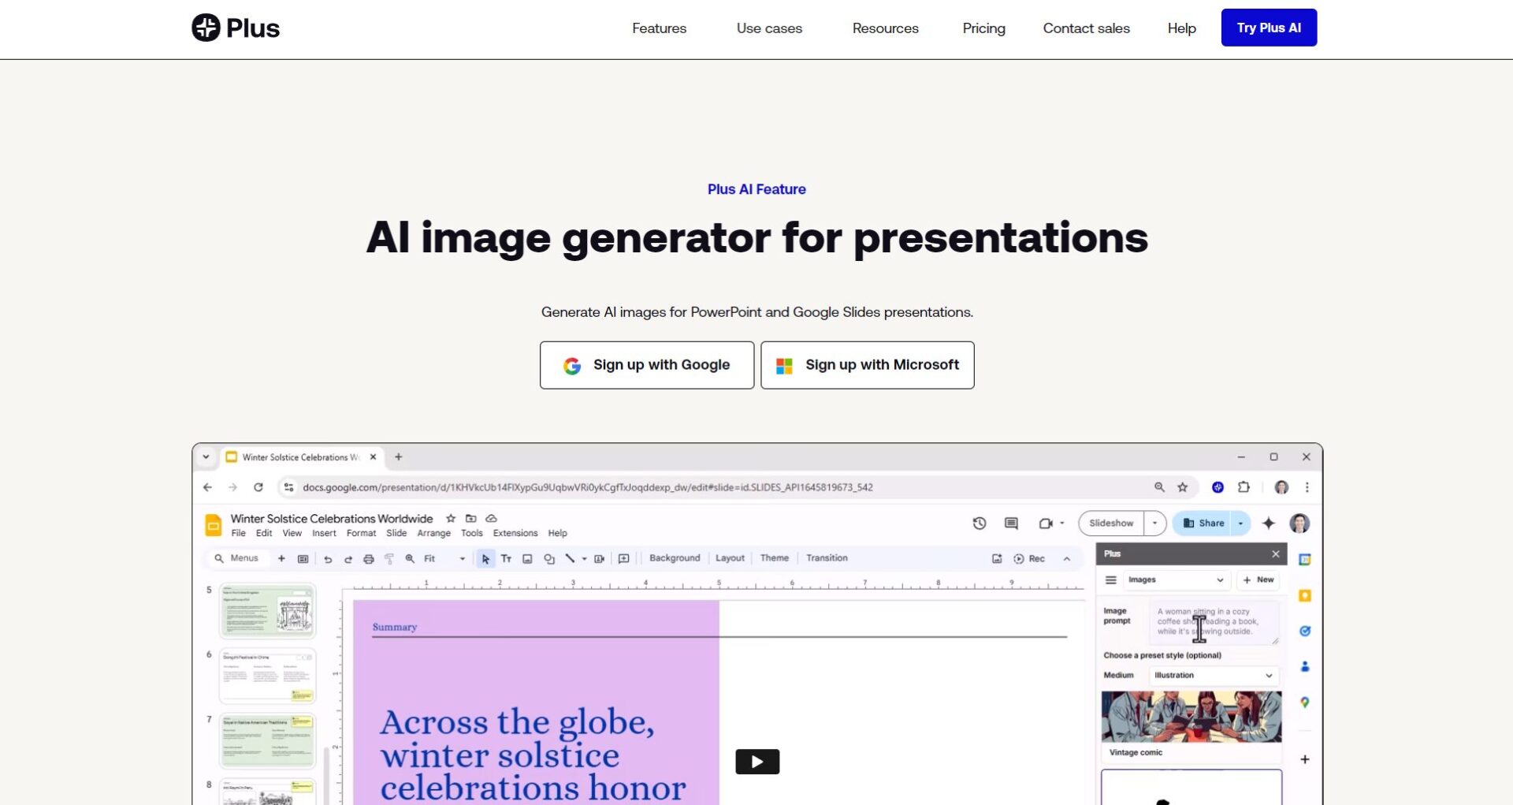Click the print icon in Slides toolbar
Screen dimensions: 1513x805
pos(368,559)
